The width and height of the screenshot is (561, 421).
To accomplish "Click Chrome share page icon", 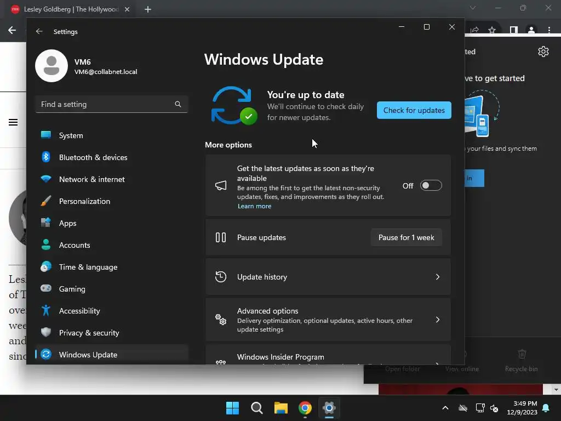I will (x=475, y=30).
